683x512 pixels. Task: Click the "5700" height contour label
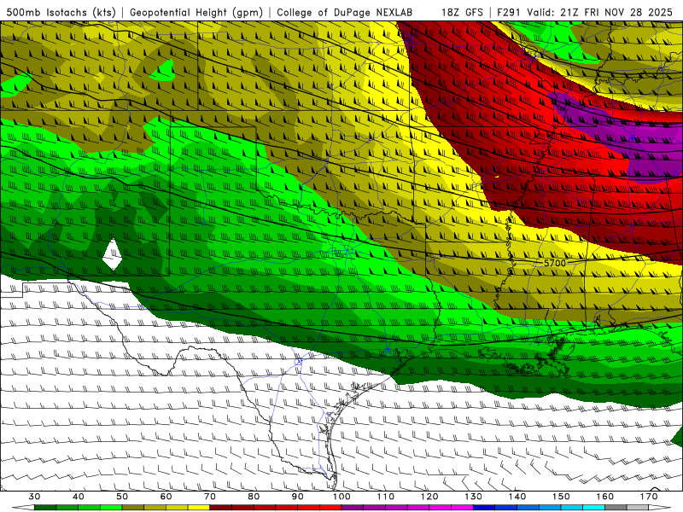click(554, 263)
